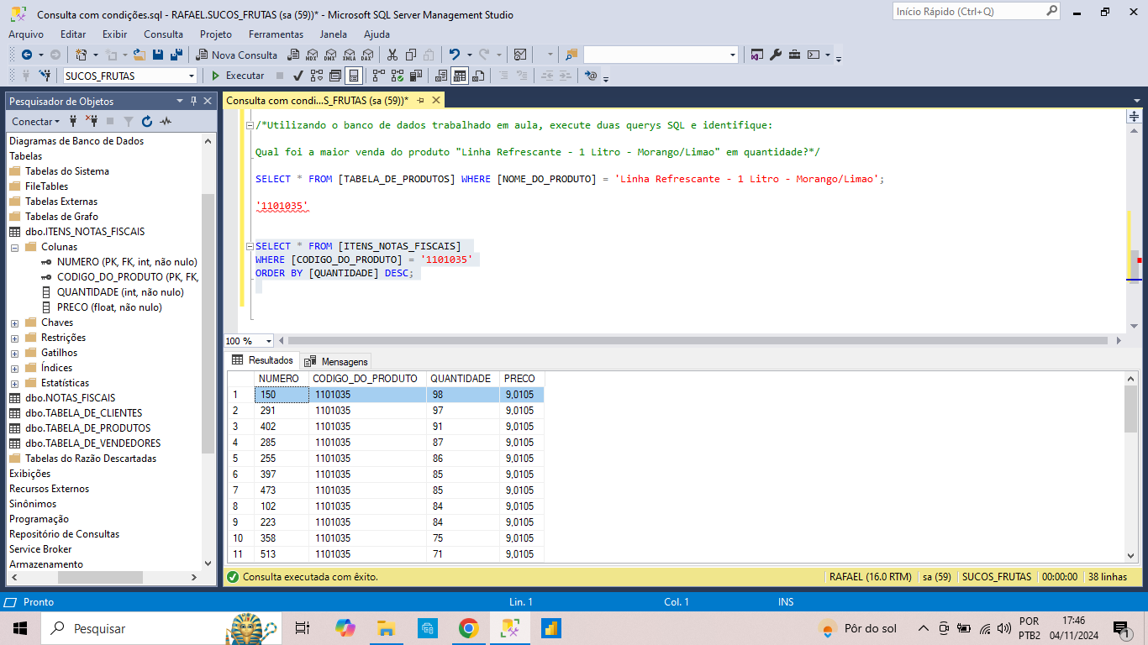Select dbo.NOTAS_FISCAIS table node

[70, 398]
